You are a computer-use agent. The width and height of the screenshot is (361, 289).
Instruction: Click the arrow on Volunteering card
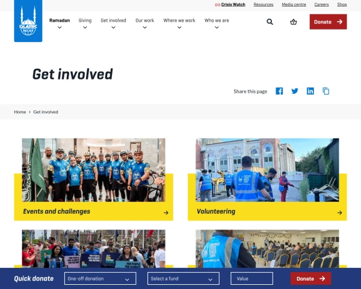coord(339,213)
